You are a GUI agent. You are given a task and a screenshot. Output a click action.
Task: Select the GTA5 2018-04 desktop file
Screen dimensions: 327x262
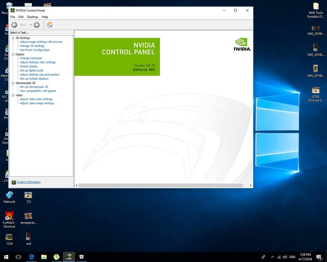tap(316, 94)
